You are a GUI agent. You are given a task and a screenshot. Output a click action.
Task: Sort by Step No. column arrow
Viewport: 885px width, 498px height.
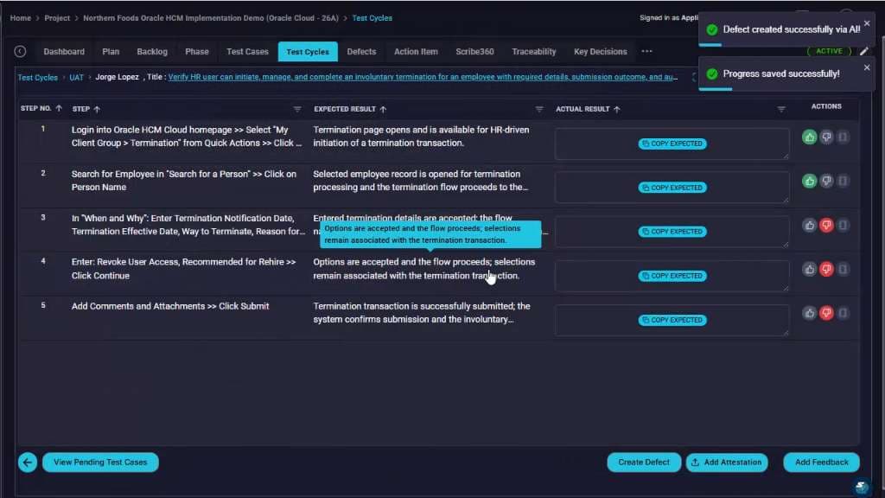click(x=59, y=108)
